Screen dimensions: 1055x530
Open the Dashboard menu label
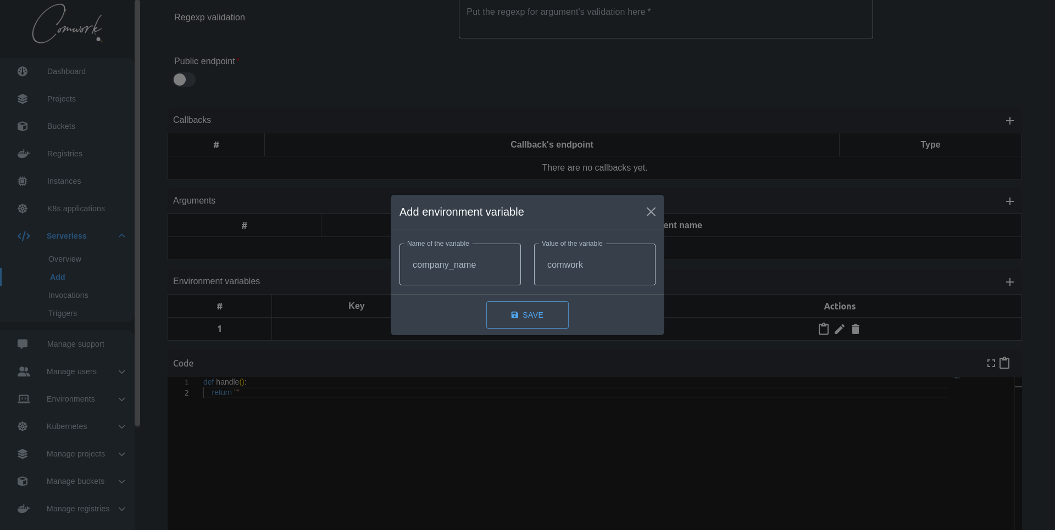tap(66, 71)
